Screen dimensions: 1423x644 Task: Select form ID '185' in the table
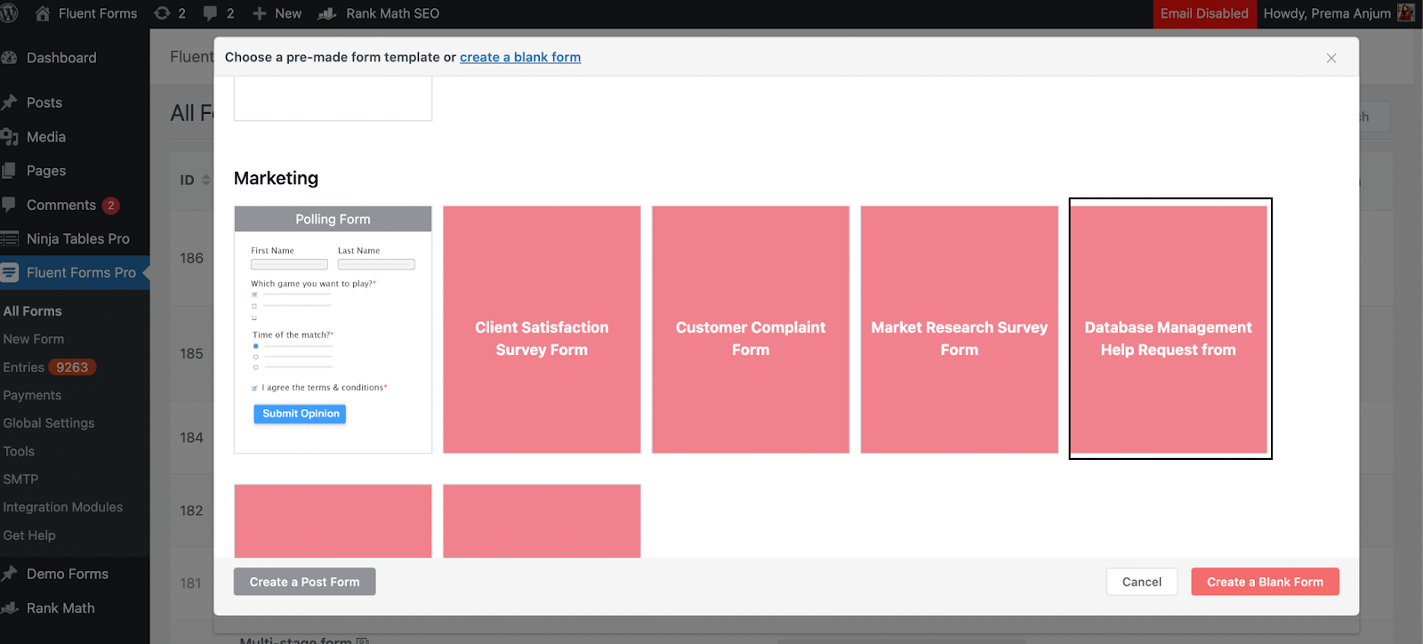[x=191, y=353]
